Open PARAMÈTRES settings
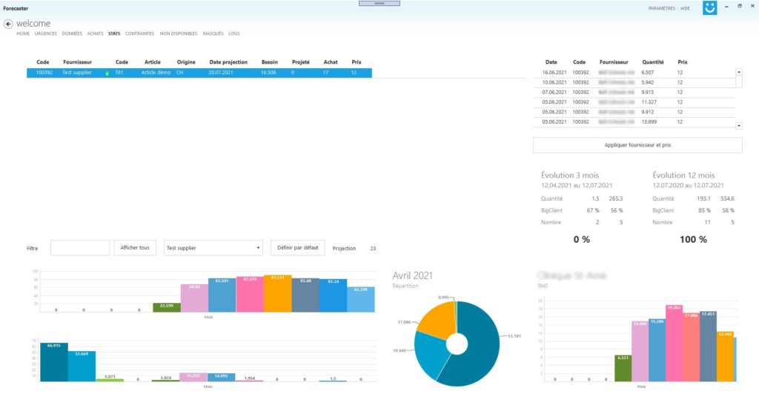This screenshot has width=759, height=408. [x=661, y=7]
